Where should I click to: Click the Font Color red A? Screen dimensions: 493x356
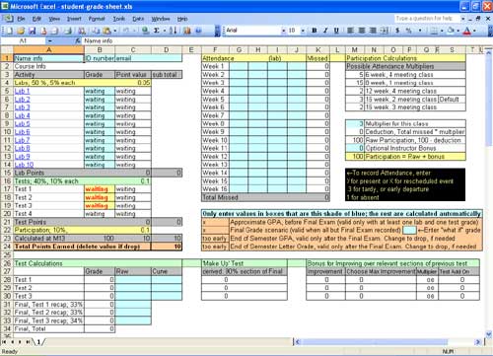(467, 31)
